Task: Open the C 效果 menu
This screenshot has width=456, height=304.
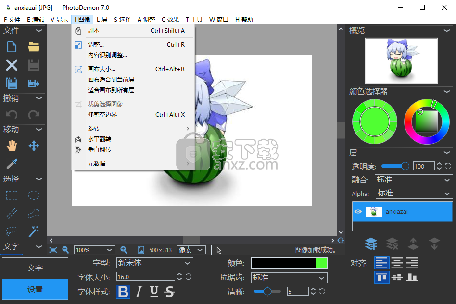Action: pos(170,20)
